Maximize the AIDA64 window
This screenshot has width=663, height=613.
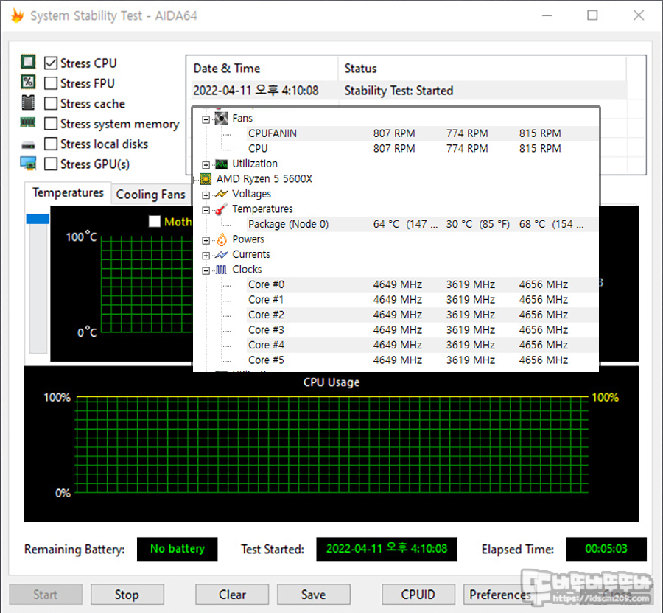coord(592,15)
